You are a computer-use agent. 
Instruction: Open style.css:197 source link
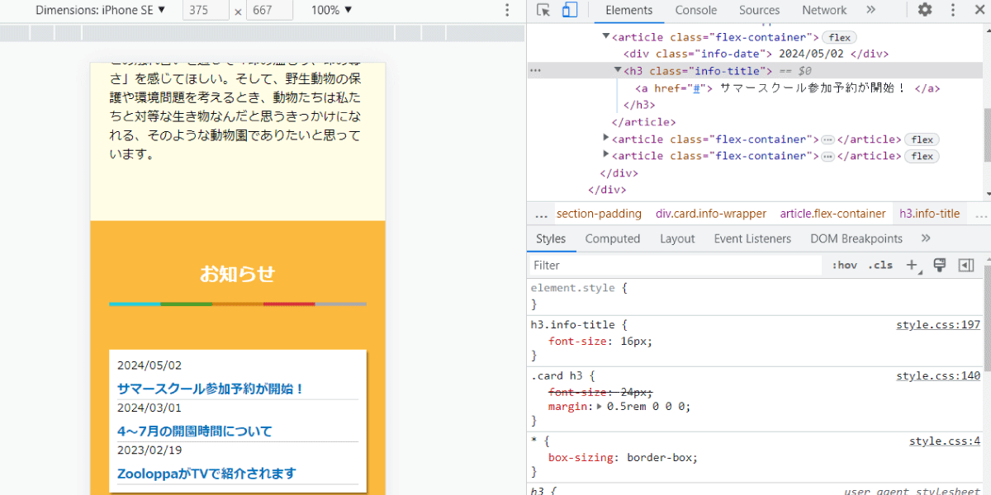pyautogui.click(x=938, y=325)
